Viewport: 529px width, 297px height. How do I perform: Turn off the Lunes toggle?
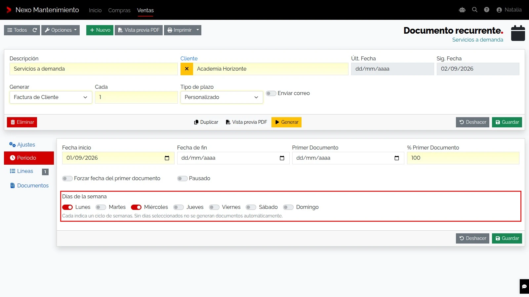click(x=67, y=207)
